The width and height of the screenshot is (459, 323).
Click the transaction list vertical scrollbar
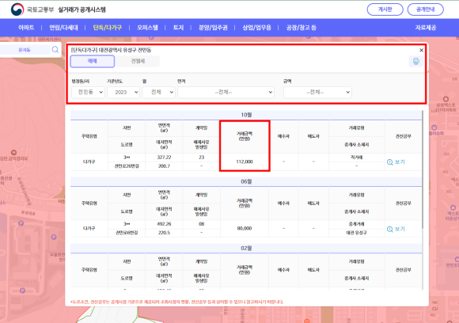(x=423, y=170)
